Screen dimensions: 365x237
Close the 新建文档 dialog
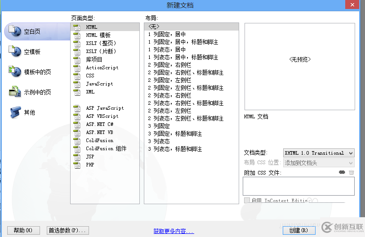[x=352, y=4]
